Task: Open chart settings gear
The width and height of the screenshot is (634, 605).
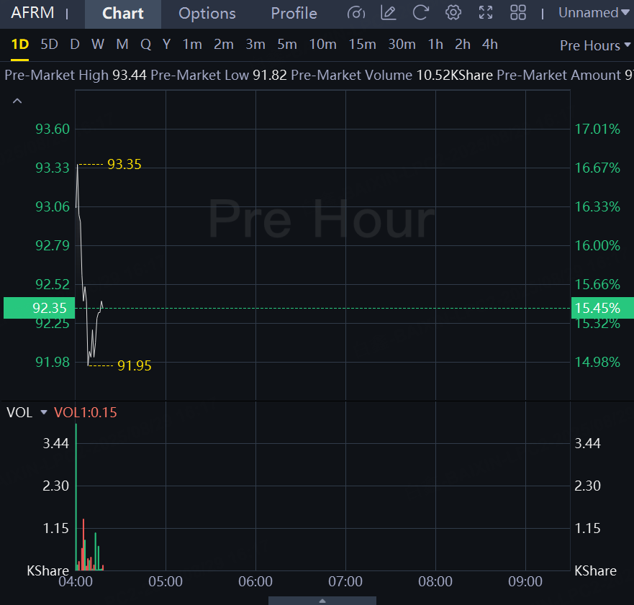Action: pyautogui.click(x=453, y=13)
